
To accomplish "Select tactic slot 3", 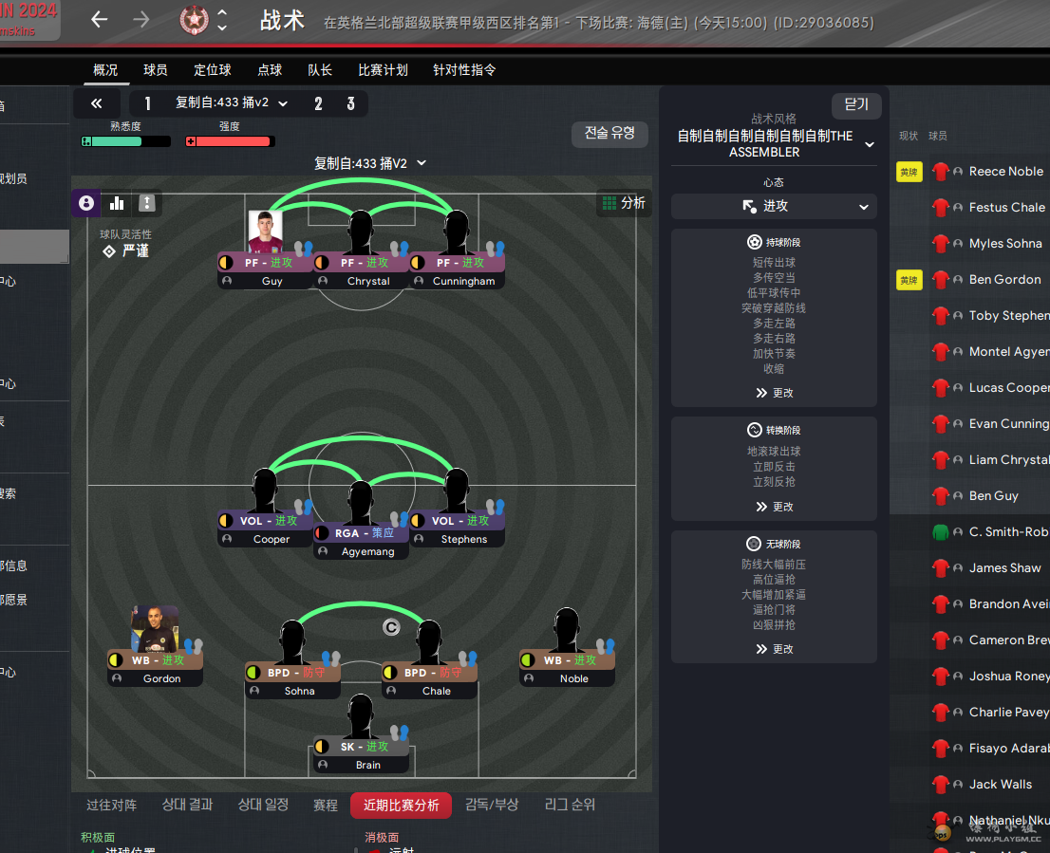I will pyautogui.click(x=350, y=103).
